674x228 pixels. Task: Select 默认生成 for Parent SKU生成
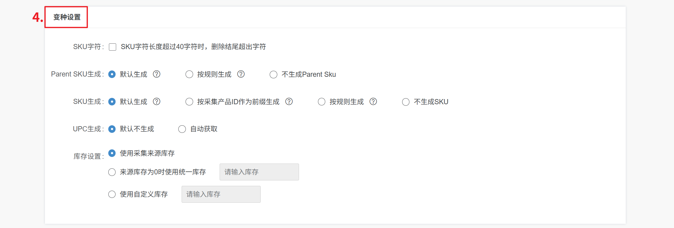[112, 74]
